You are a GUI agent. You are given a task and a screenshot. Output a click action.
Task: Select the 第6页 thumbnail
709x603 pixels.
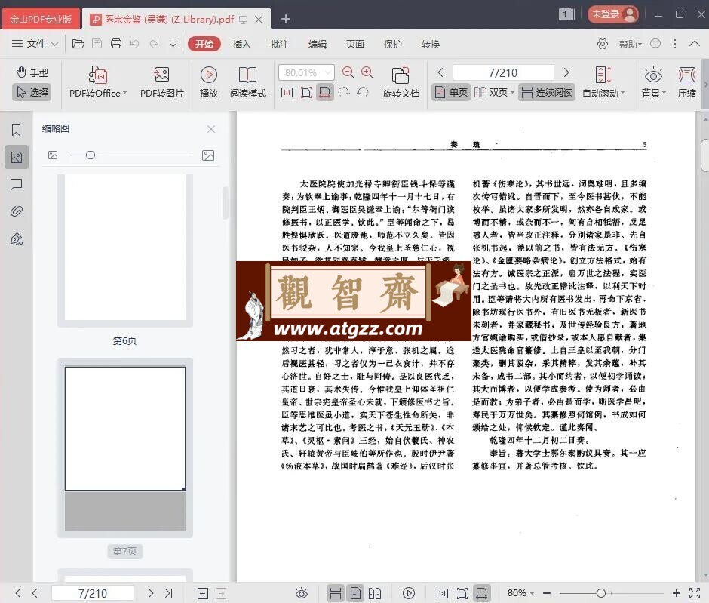pyautogui.click(x=124, y=250)
